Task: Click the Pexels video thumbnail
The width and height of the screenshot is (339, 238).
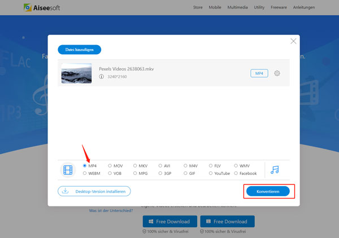Action: 77,73
